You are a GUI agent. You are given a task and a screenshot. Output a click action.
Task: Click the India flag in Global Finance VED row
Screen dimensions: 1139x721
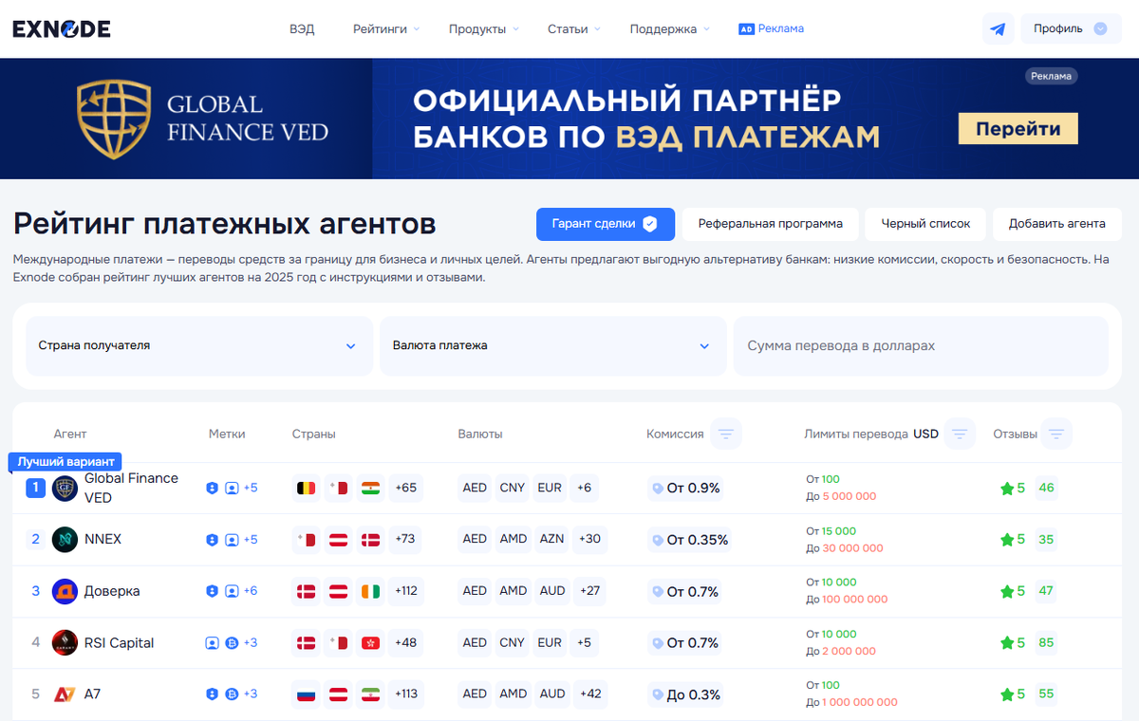click(x=371, y=489)
